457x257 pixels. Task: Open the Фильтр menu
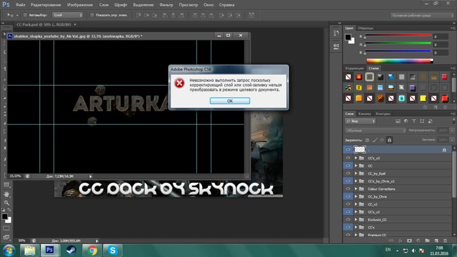pos(166,5)
